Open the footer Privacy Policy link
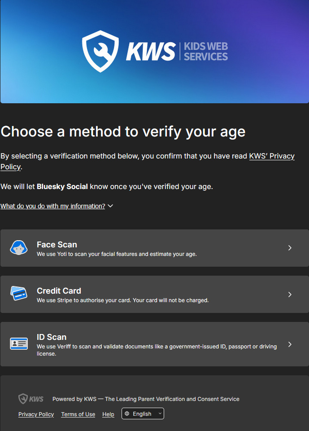Image resolution: width=309 pixels, height=431 pixels. [x=36, y=414]
